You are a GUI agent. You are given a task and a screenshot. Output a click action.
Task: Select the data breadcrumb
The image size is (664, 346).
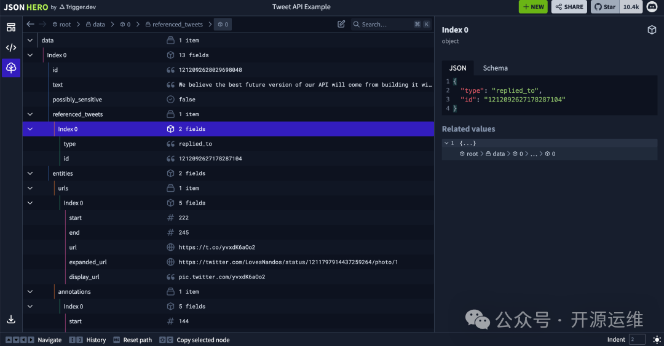[x=95, y=25]
